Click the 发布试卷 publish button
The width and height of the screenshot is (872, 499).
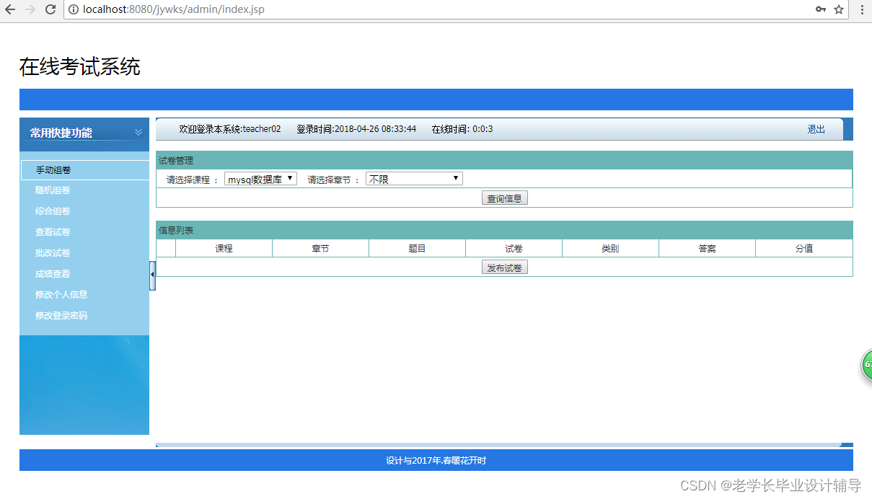(x=504, y=266)
